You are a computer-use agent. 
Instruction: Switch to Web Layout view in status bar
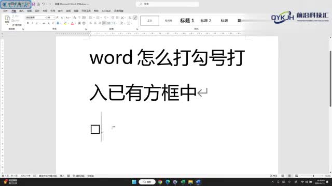296,176
